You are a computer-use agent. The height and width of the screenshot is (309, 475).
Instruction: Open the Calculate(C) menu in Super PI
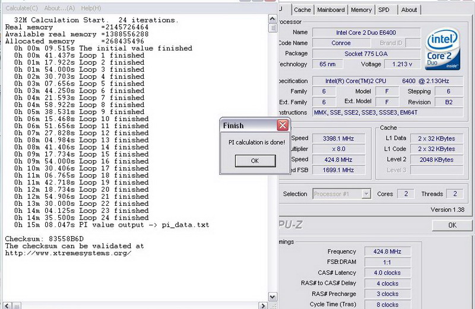pyautogui.click(x=21, y=8)
